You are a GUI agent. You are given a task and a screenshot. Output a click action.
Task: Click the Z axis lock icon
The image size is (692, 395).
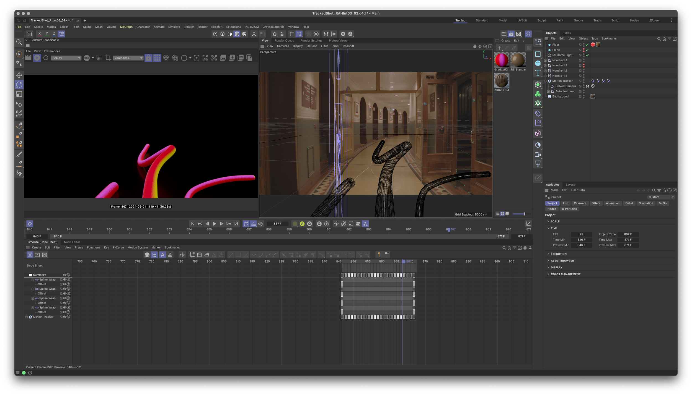54,34
